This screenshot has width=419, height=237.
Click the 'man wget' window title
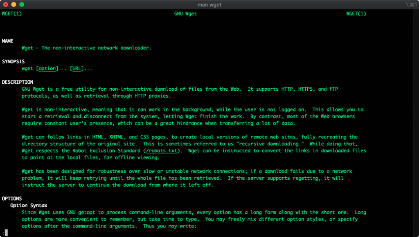coord(209,5)
